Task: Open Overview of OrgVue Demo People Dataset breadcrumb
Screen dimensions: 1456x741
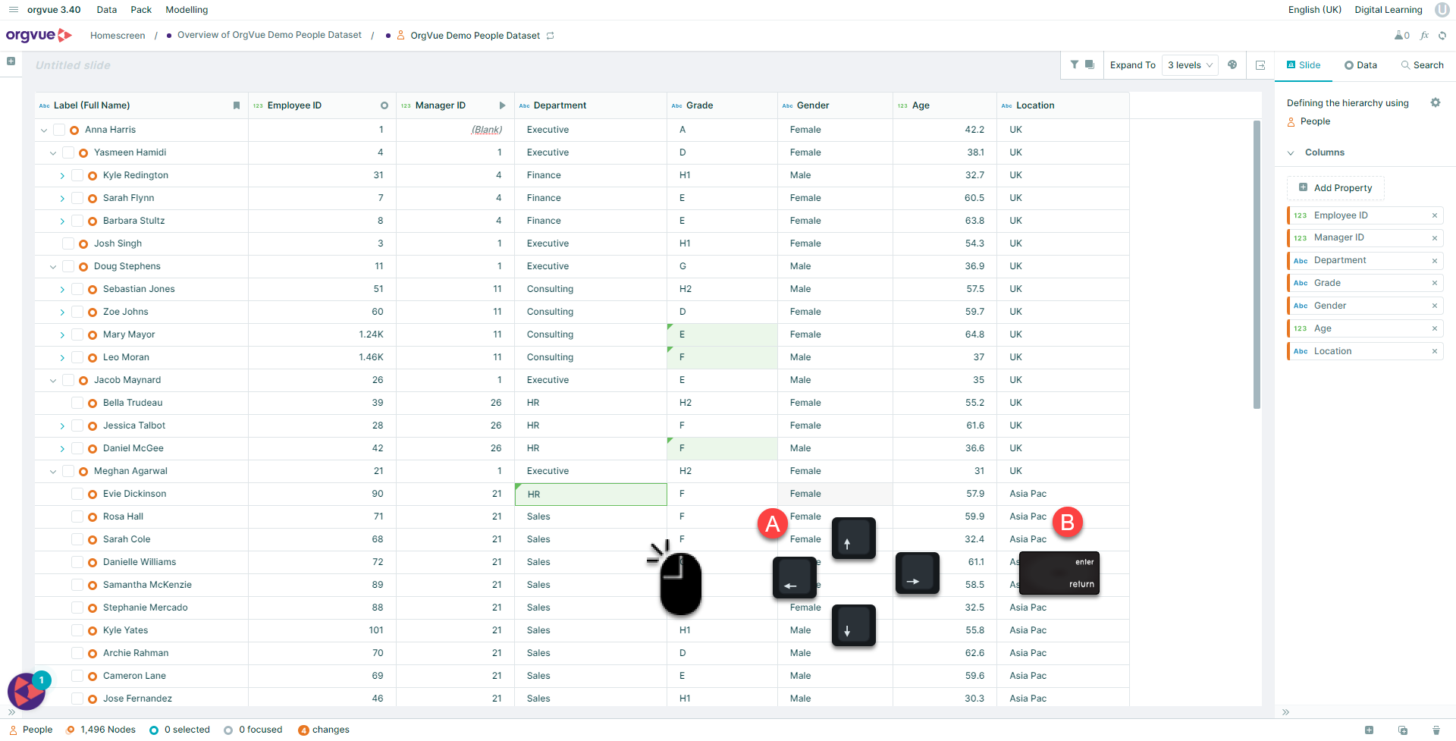Action: pyautogui.click(x=269, y=35)
